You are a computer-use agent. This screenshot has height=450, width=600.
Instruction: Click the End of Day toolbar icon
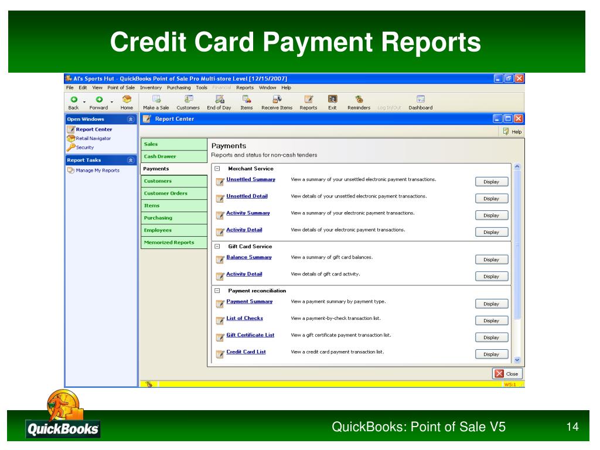(220, 99)
